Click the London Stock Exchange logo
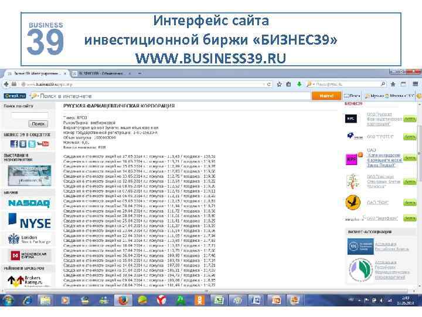 (29, 240)
